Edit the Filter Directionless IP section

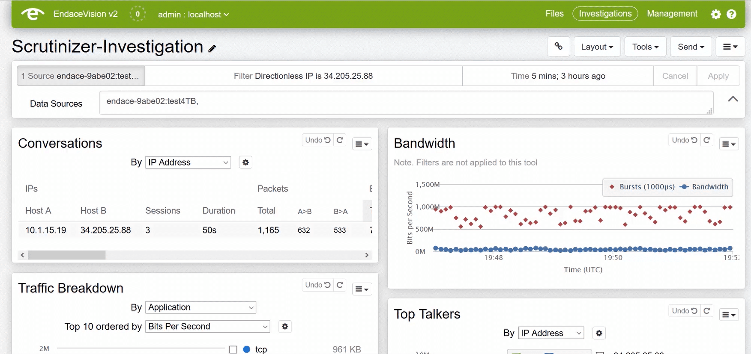click(x=303, y=76)
